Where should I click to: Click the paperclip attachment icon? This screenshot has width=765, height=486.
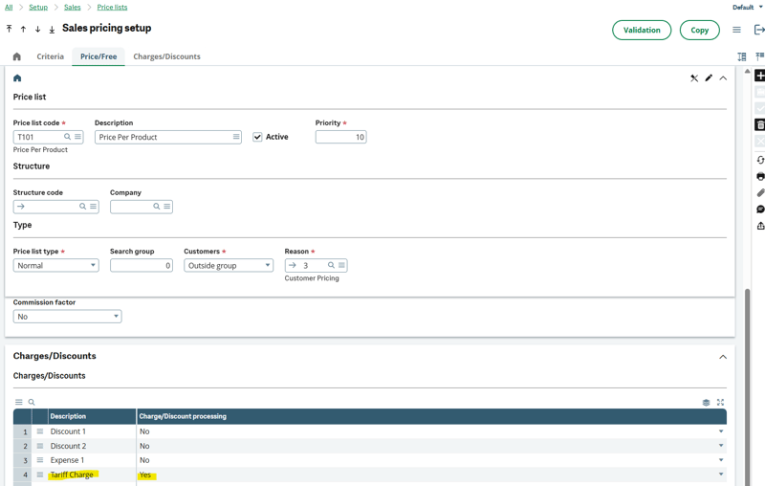[760, 193]
